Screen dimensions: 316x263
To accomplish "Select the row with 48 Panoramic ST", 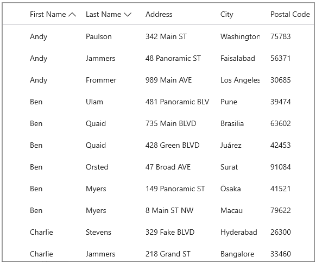I will click(x=158, y=58).
